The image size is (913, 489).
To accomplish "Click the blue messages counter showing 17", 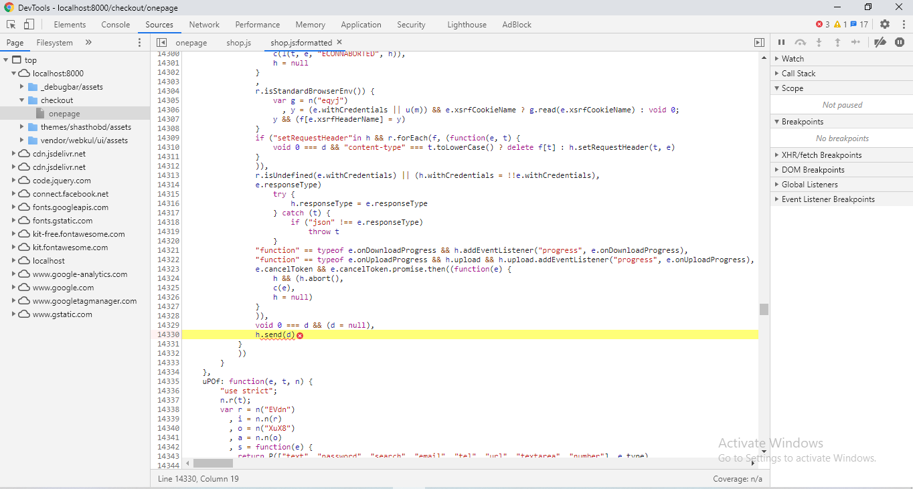I will coord(859,24).
